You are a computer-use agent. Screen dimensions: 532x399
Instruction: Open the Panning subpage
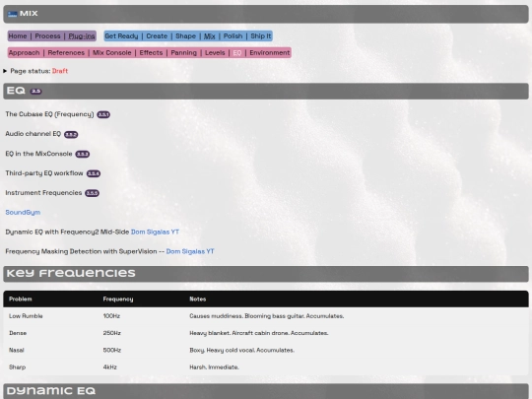pyautogui.click(x=183, y=53)
